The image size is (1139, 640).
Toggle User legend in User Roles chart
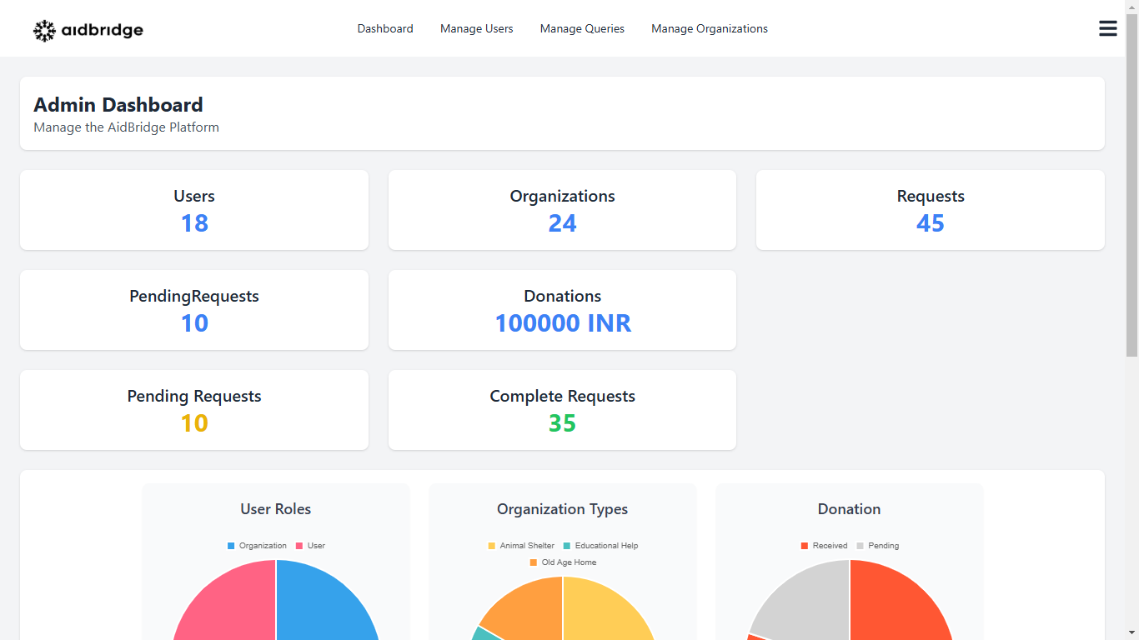[310, 546]
